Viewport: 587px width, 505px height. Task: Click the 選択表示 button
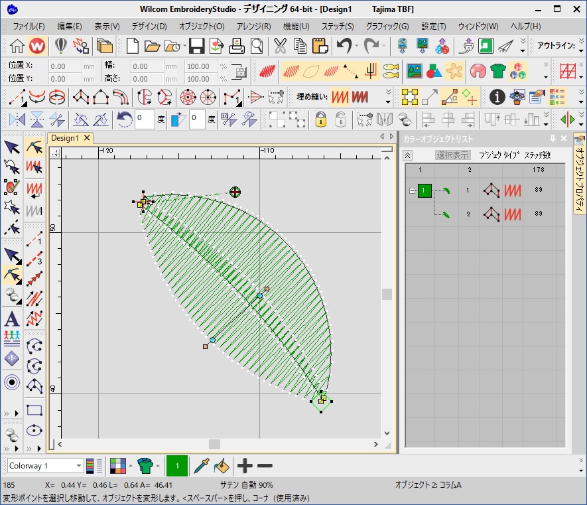pos(452,155)
